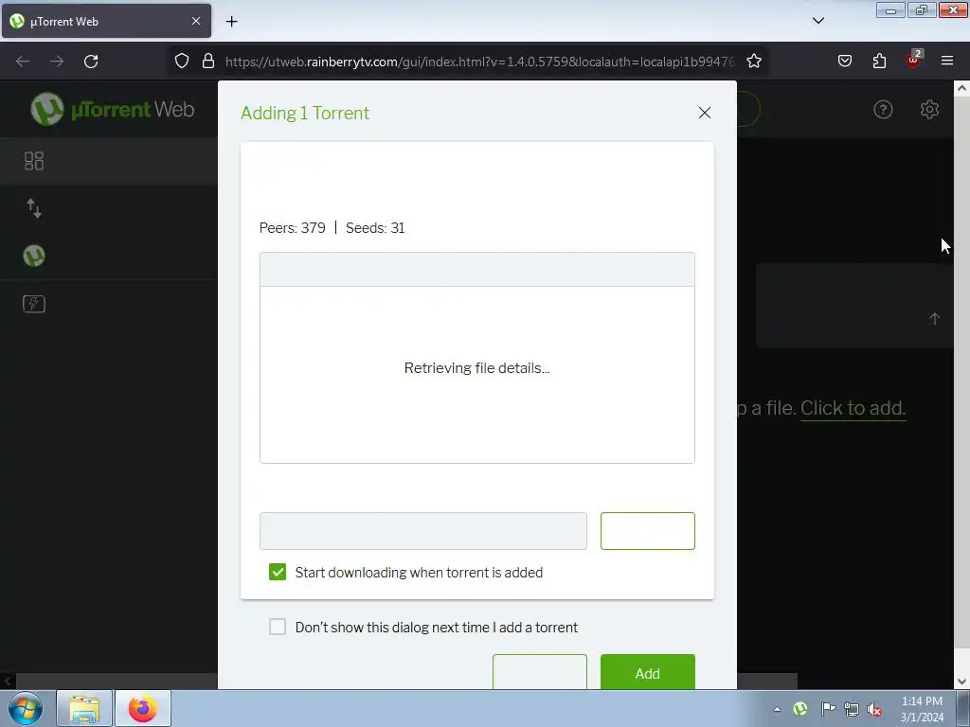Viewport: 970px width, 727px height.
Task: Show hidden system tray icons
Action: pyautogui.click(x=777, y=710)
